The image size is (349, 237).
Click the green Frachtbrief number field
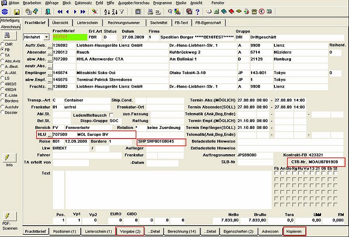point(70,37)
